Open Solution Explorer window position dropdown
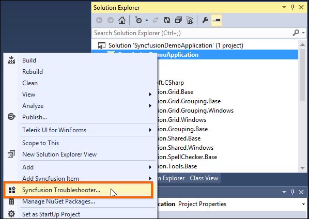 [284, 7]
